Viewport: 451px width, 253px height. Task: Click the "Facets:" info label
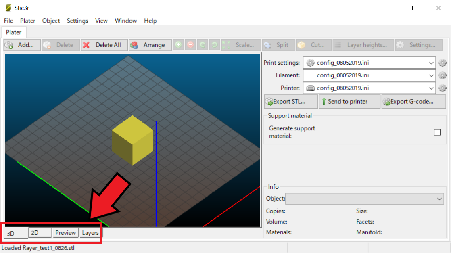365,222
